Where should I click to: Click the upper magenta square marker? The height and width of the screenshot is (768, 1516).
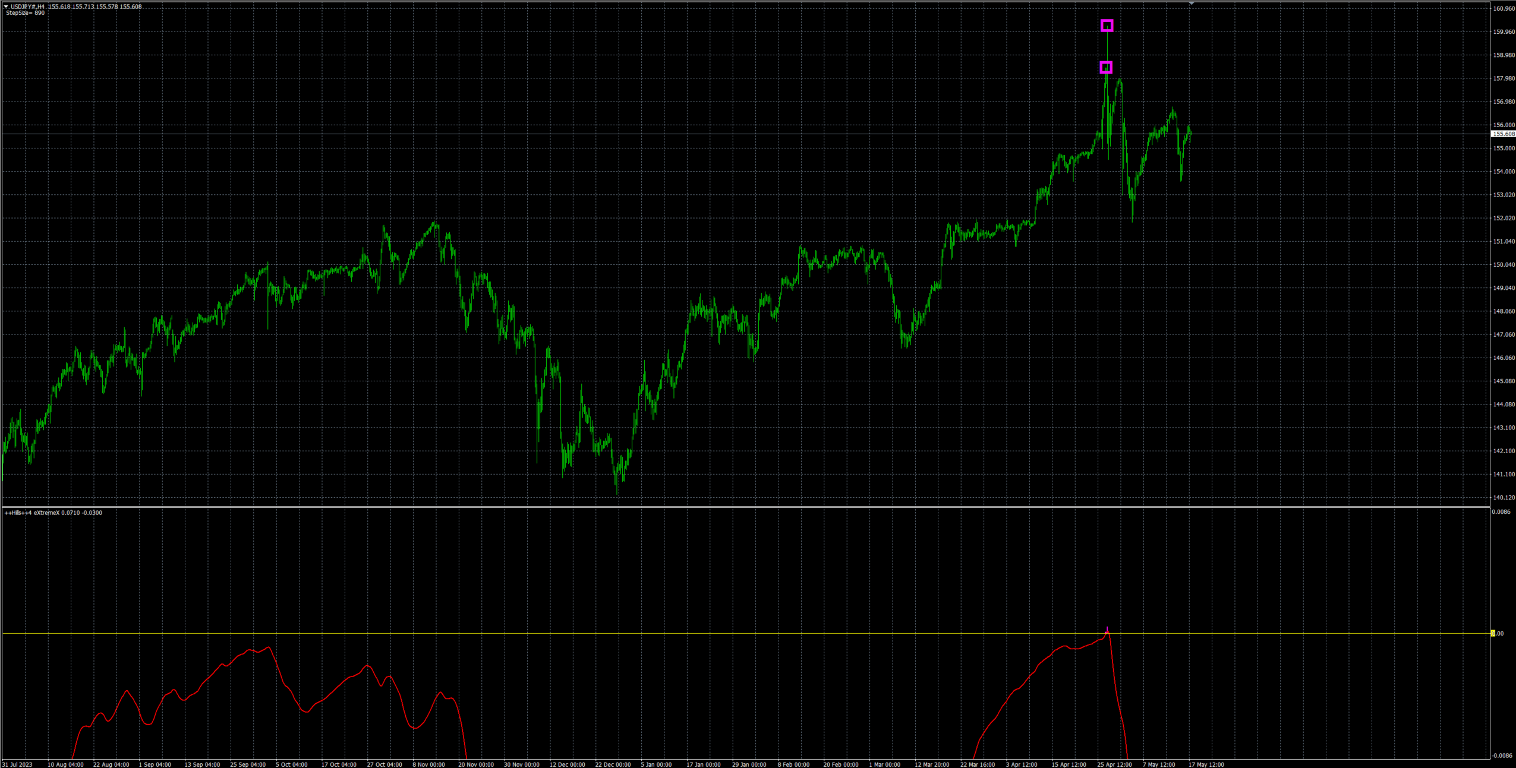(x=1107, y=26)
